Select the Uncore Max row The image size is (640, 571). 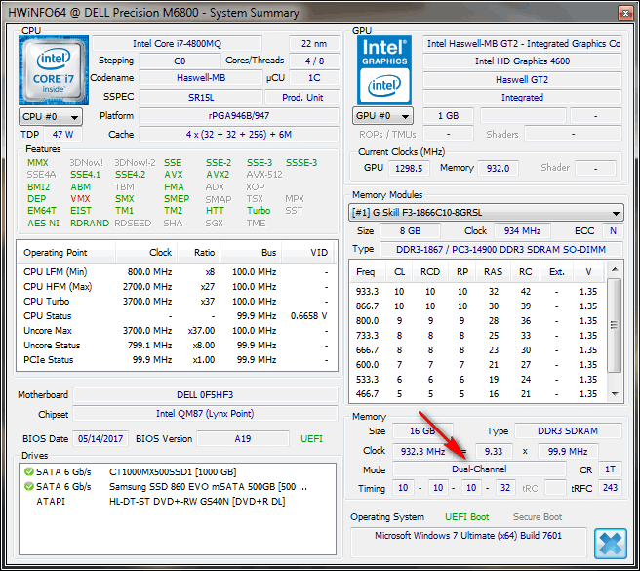pos(177,331)
